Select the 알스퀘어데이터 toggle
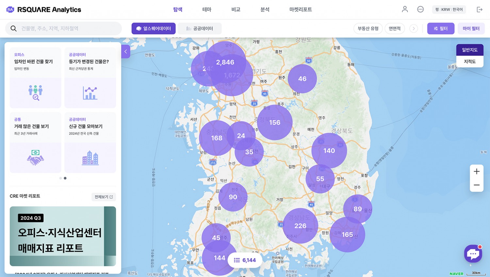The height and width of the screenshot is (277, 490). point(154,28)
